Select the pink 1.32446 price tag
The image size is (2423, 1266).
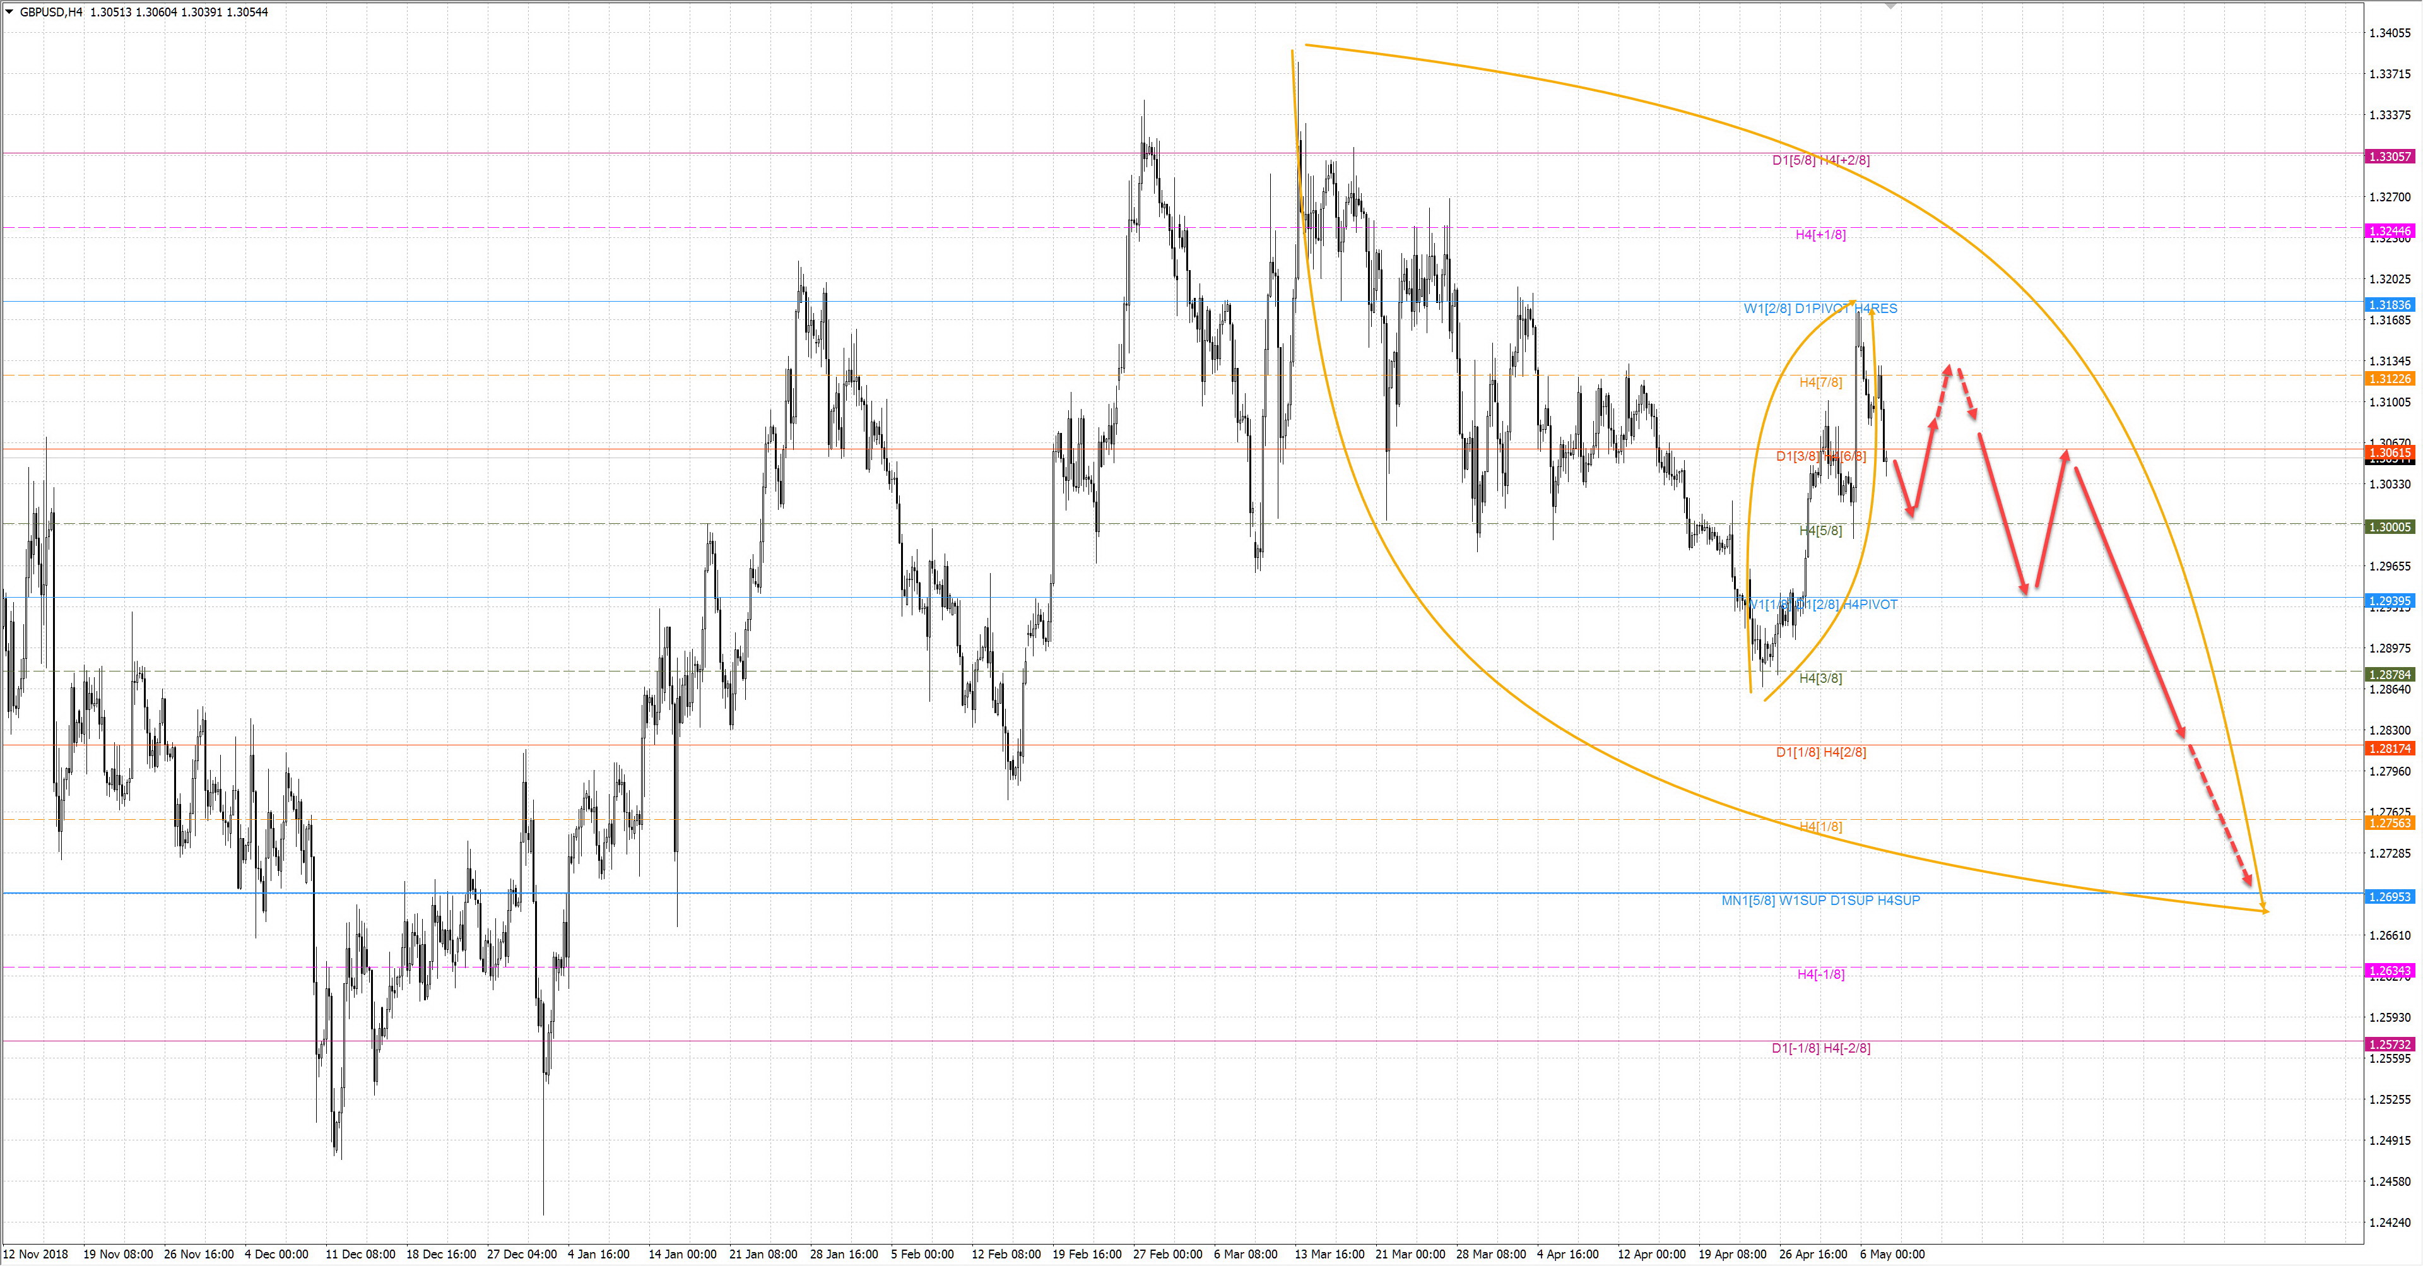click(x=2389, y=230)
